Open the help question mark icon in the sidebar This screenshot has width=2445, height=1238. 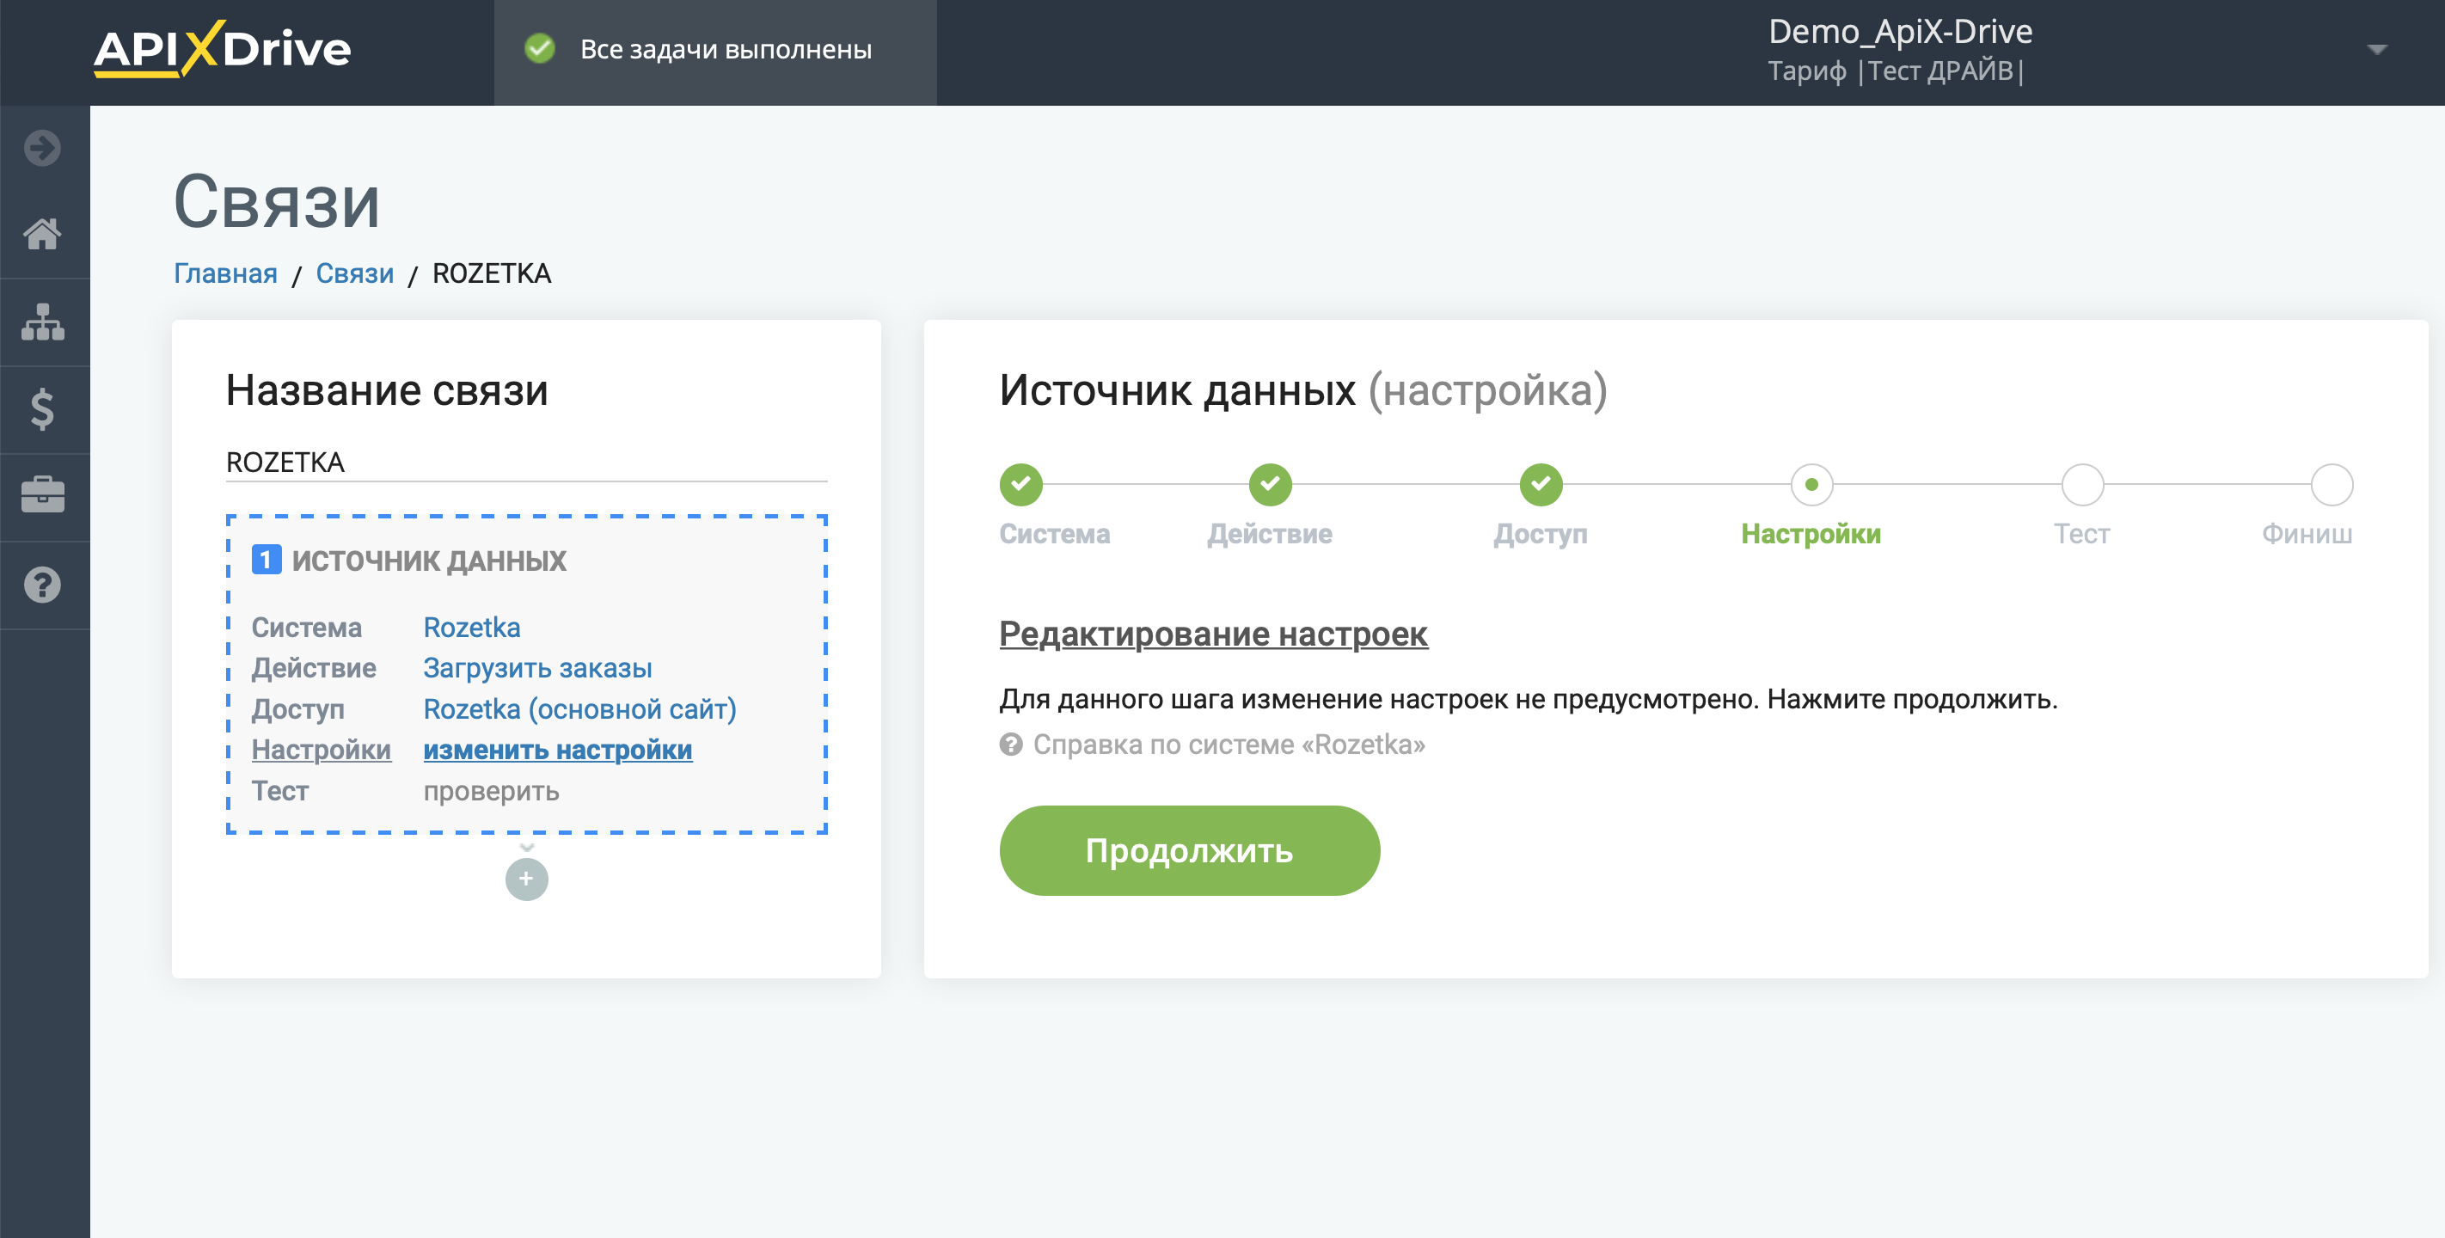(x=43, y=585)
